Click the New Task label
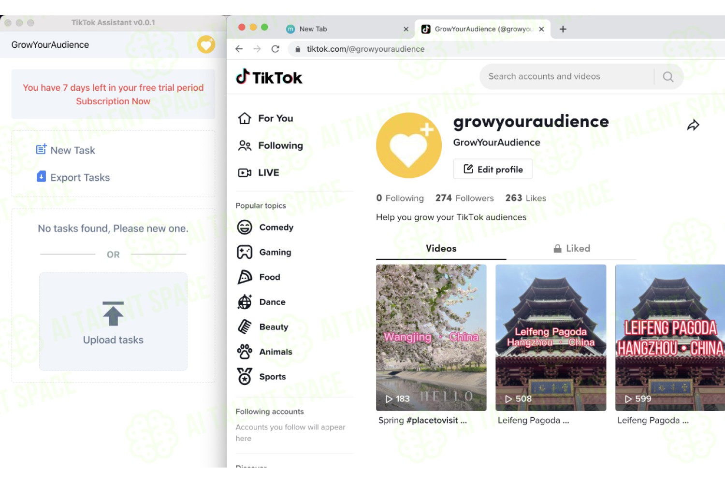The height and width of the screenshot is (483, 725). [72, 150]
